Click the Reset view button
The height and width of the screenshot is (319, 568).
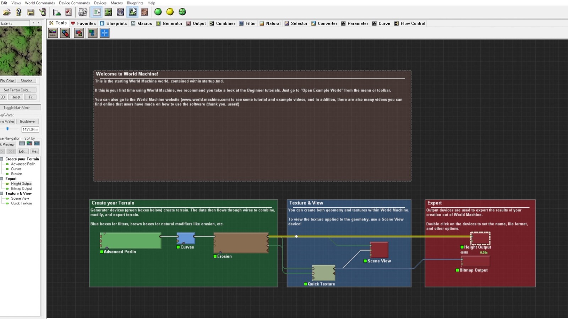pos(16,97)
